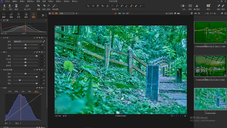
Task: Switch to the Adjust (調整) tool tab
Action: click(x=33, y=15)
